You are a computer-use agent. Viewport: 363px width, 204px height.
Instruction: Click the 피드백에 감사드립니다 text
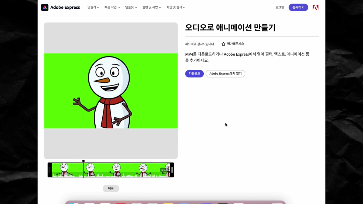coord(200,44)
